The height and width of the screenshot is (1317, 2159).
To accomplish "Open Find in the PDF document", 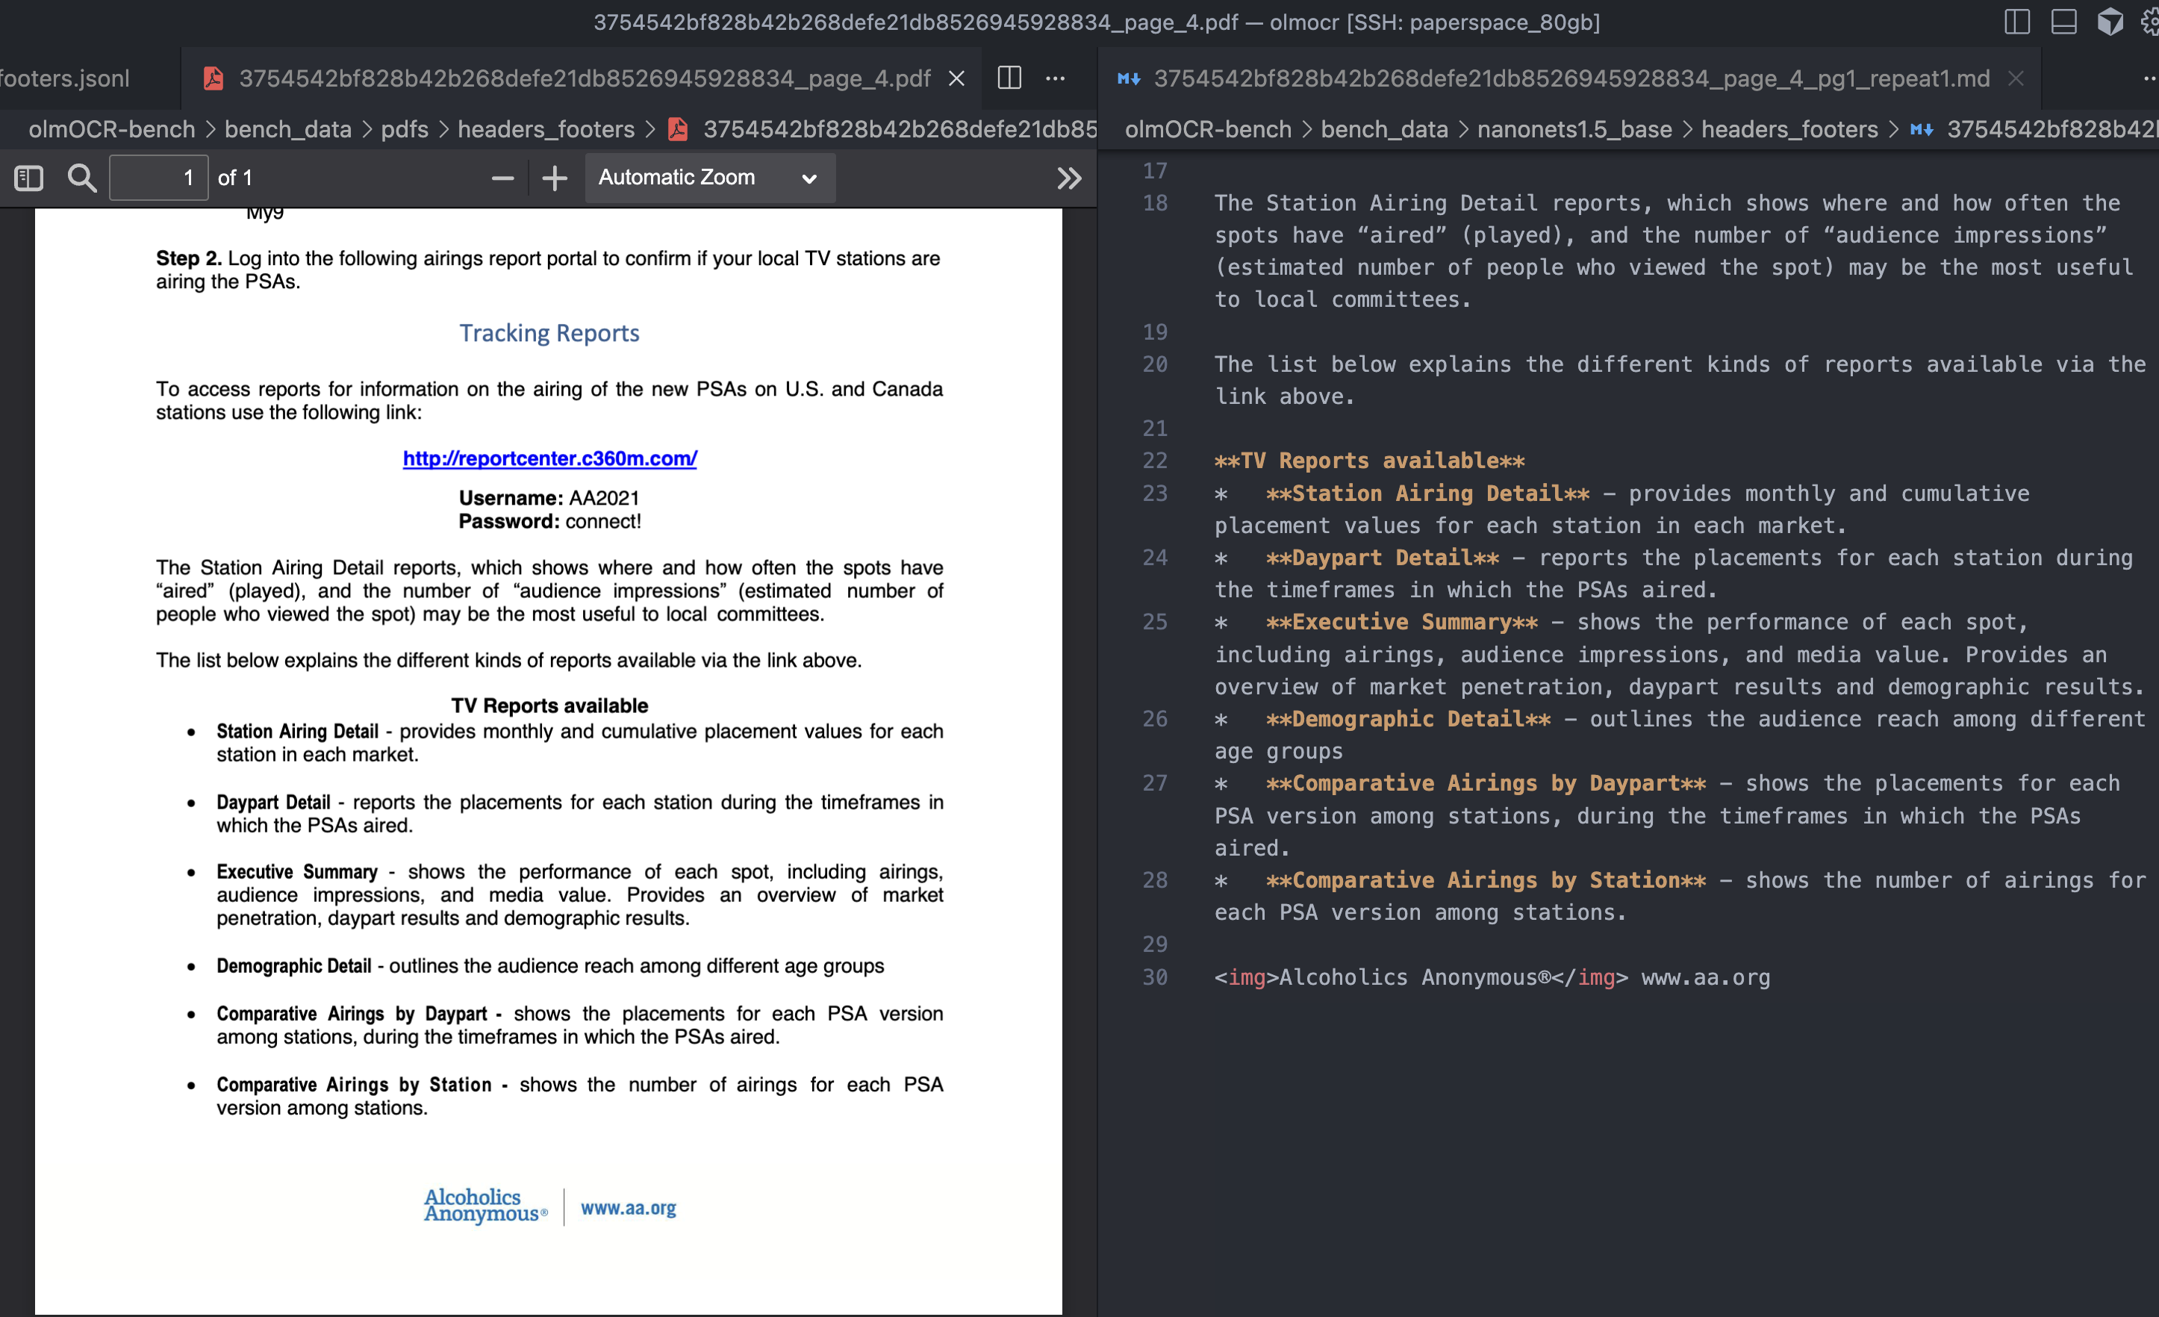I will 81,177.
